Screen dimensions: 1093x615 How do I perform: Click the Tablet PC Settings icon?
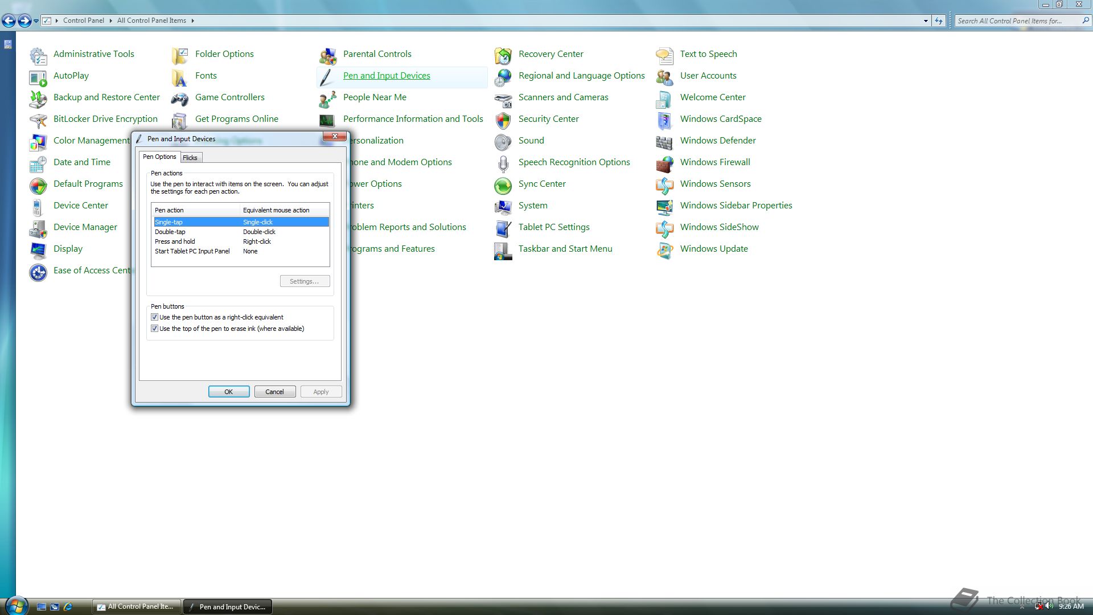coord(503,228)
